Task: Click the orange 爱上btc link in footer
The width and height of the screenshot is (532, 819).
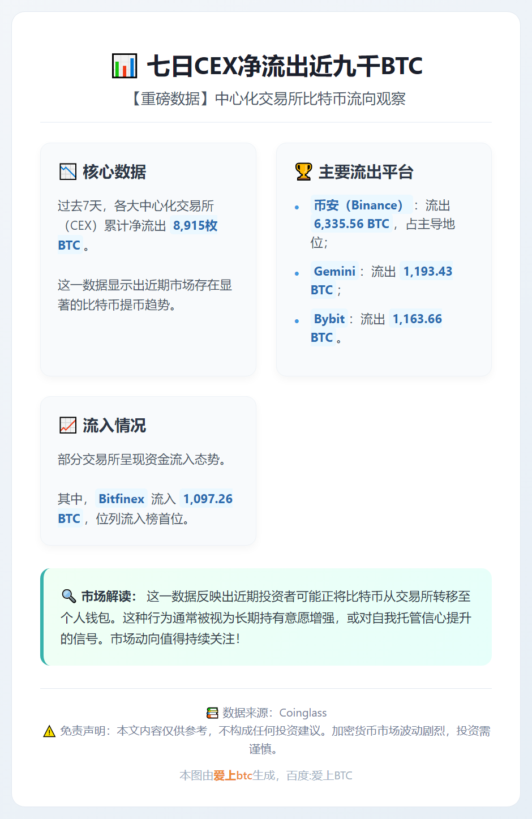Action: (233, 775)
